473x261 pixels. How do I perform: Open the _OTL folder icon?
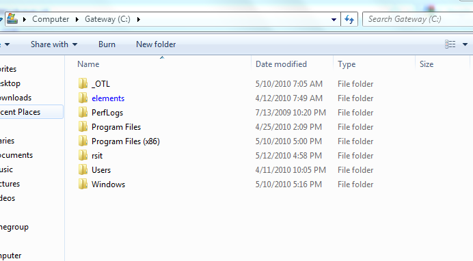point(83,83)
